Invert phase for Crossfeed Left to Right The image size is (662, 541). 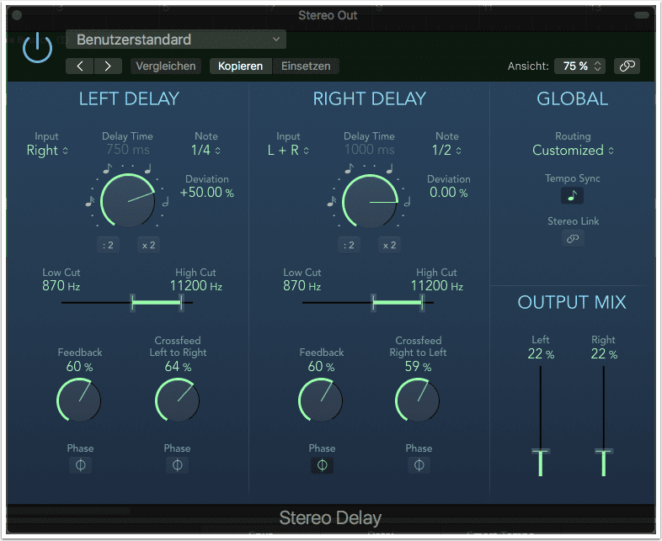point(177,464)
